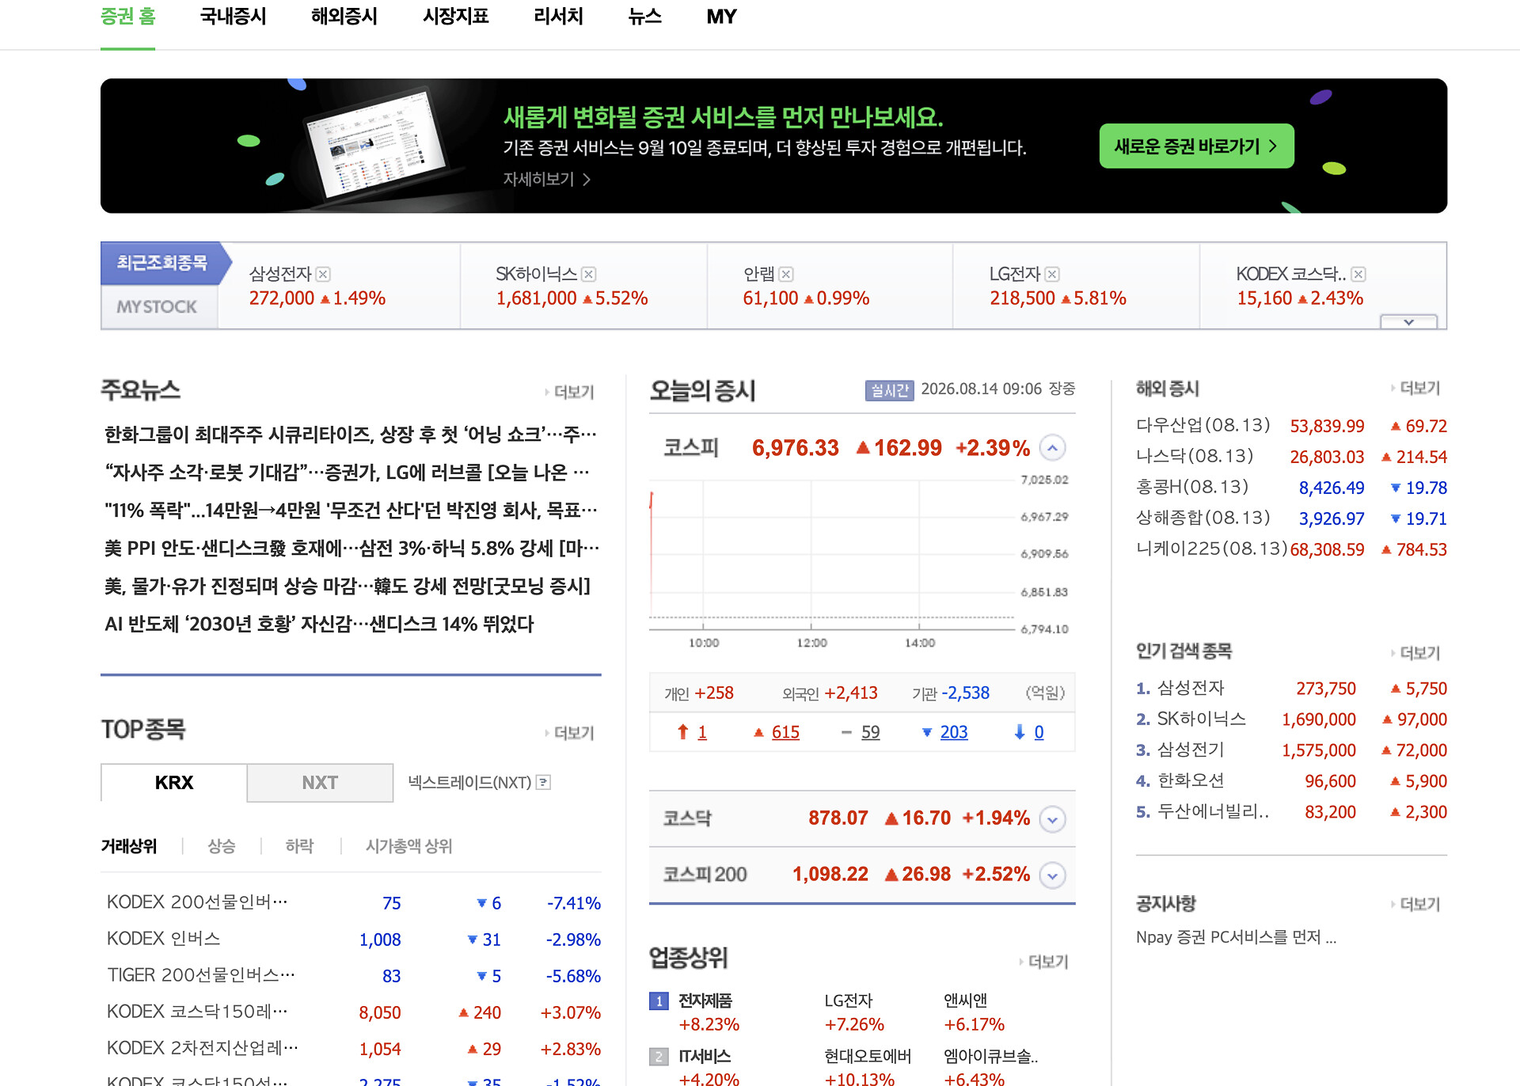Open the Npay 증권 PC서비스 notice

pyautogui.click(x=1236, y=938)
